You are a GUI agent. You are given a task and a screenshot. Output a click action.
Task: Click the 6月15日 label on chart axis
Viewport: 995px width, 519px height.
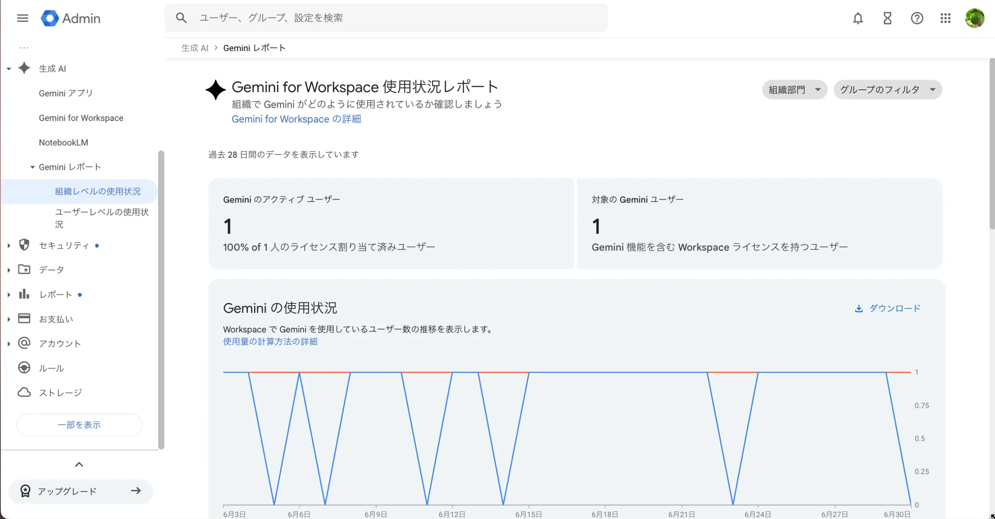pos(528,514)
